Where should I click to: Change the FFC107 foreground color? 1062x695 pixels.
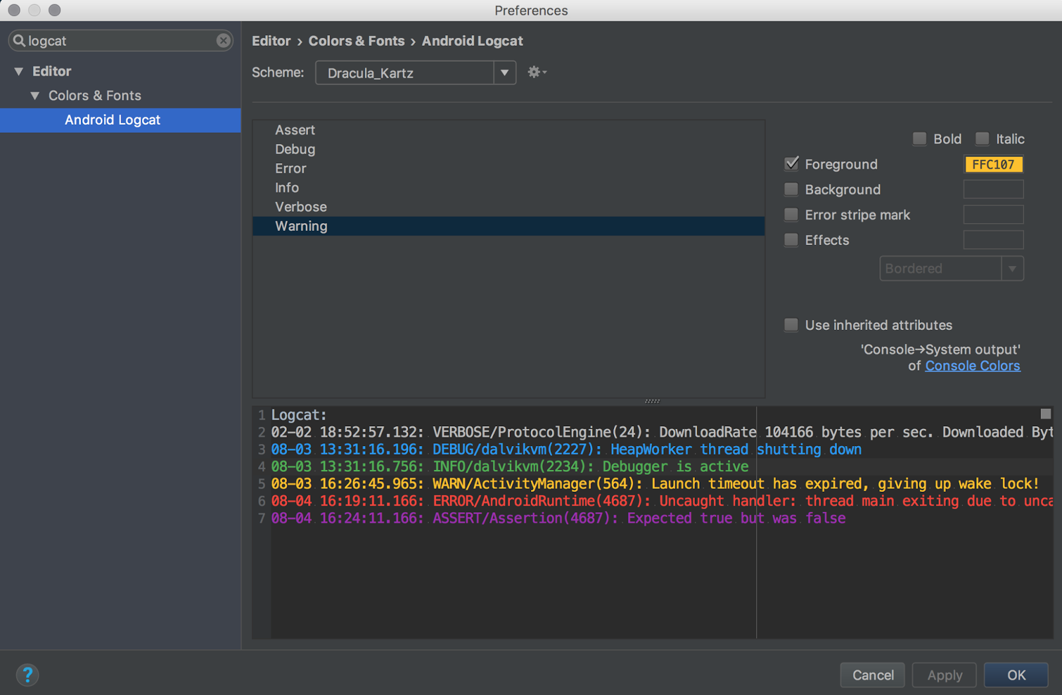[993, 164]
